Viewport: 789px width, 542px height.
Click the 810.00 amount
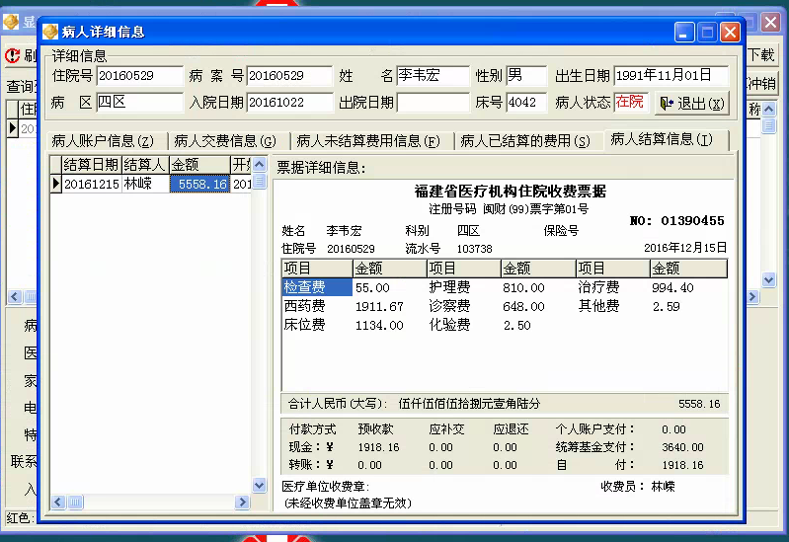click(523, 288)
